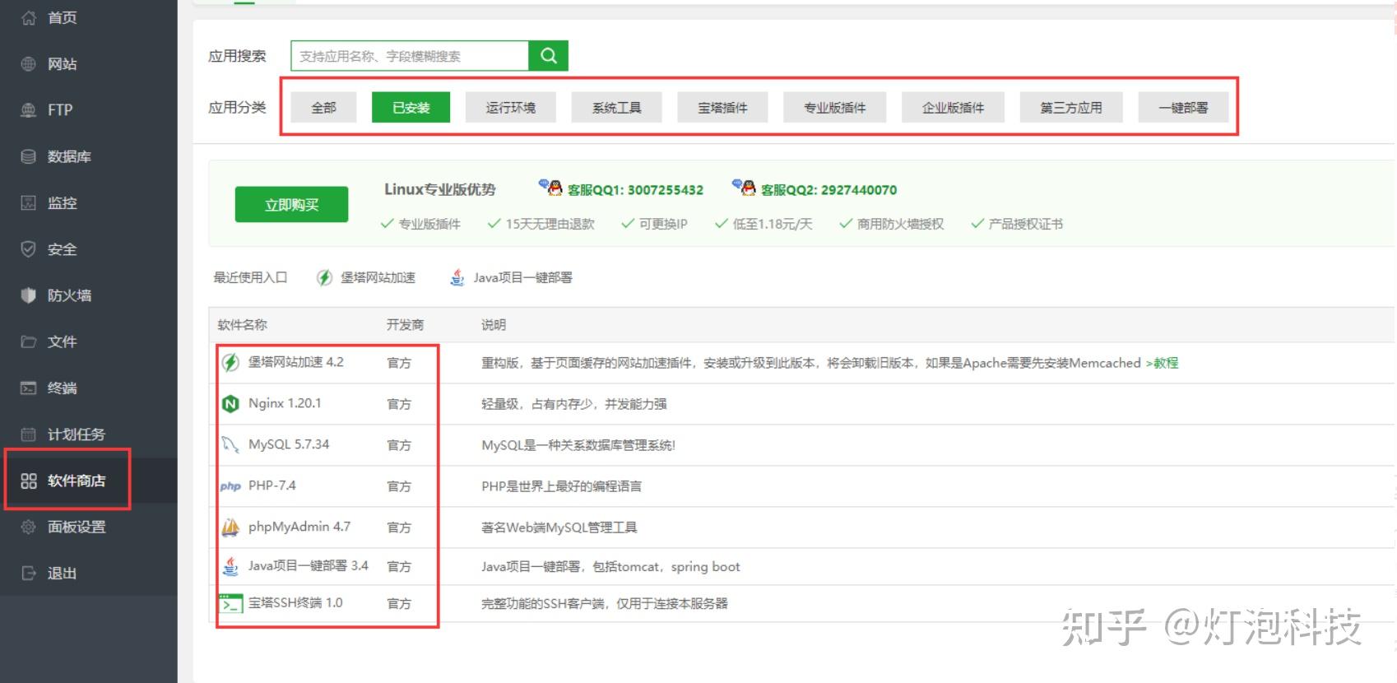This screenshot has height=683, width=1397.
Task: Click the lightning icon in recent shortcuts
Action: (x=325, y=278)
